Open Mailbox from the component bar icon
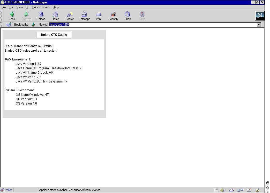Screen dimensions: 270x193 [231, 190]
